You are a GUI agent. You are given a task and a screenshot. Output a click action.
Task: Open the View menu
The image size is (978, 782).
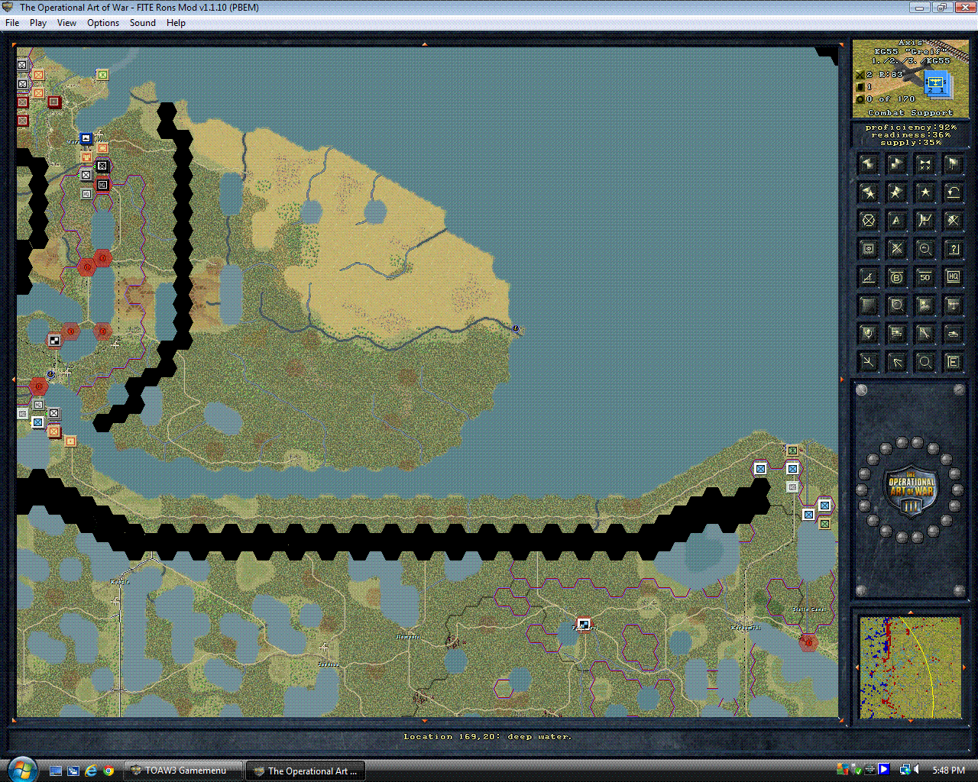[x=66, y=23]
